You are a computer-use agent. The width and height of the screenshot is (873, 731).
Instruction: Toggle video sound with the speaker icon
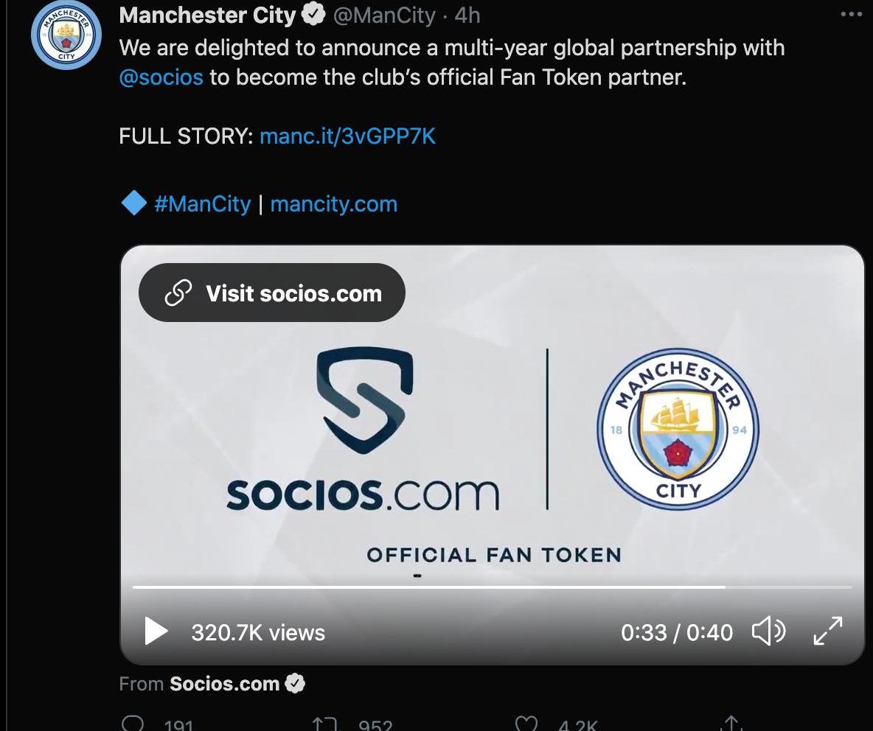[x=768, y=631]
